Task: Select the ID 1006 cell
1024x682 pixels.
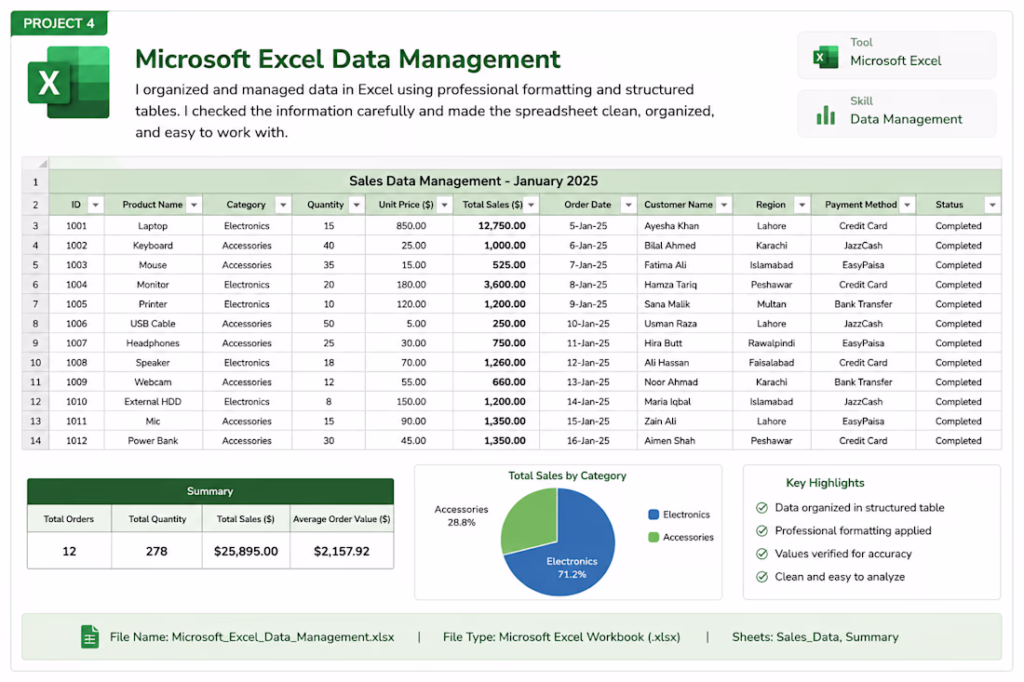Action: pyautogui.click(x=76, y=324)
